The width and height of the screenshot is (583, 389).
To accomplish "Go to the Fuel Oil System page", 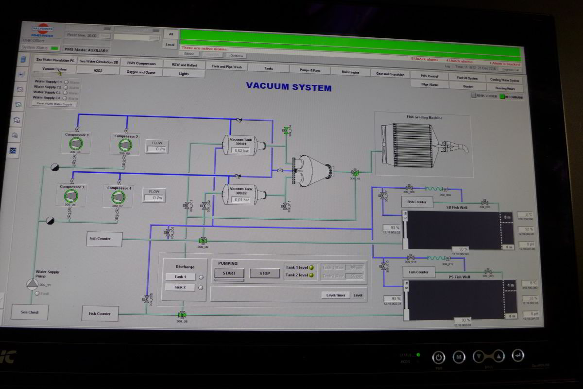I will click(467, 78).
